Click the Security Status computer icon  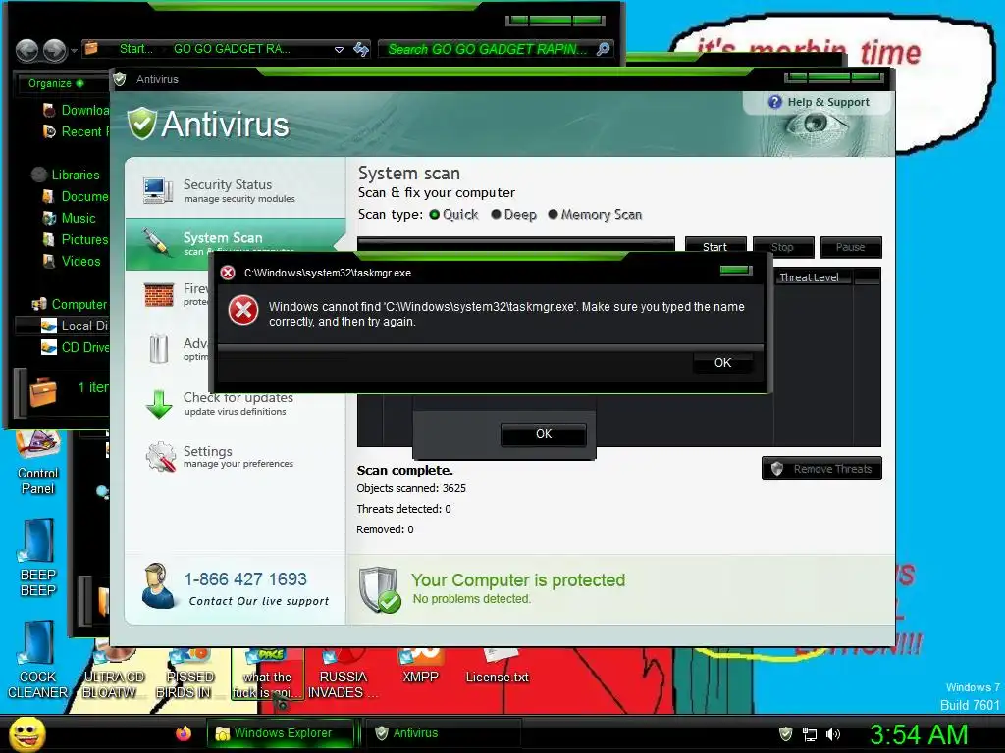click(x=158, y=190)
